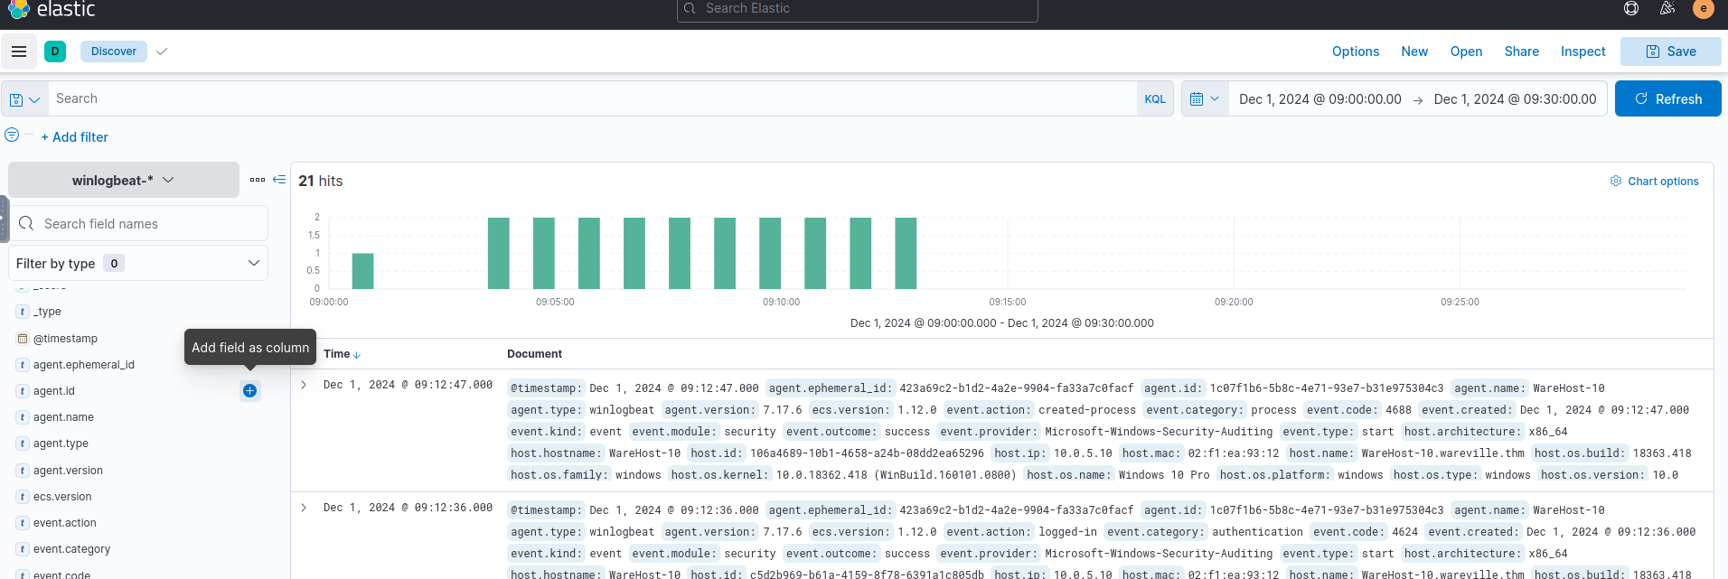Toggle KQL query language switch

point(1154,99)
